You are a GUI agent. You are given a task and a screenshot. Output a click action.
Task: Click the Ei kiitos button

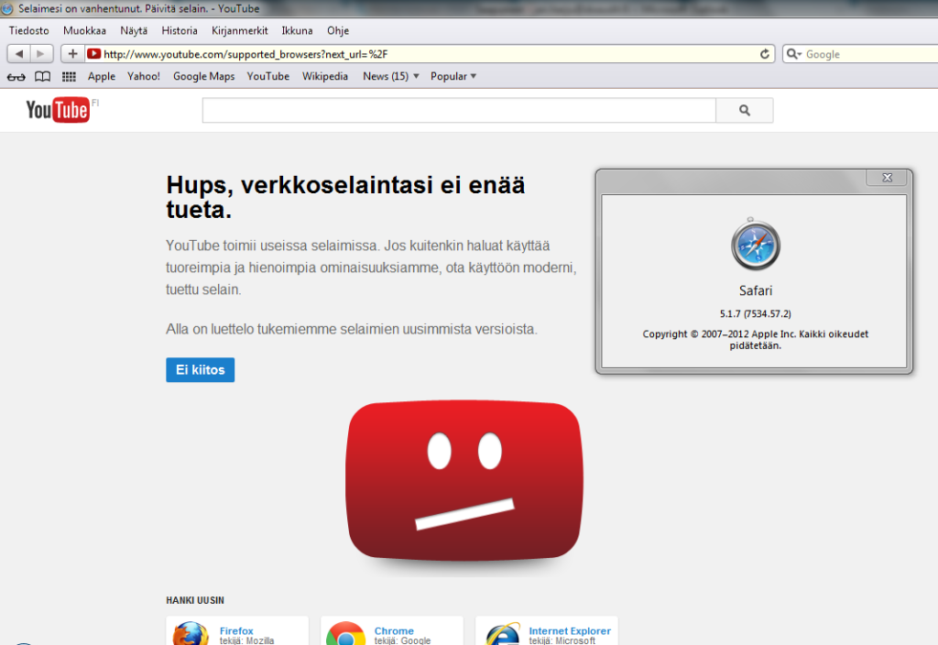point(200,369)
